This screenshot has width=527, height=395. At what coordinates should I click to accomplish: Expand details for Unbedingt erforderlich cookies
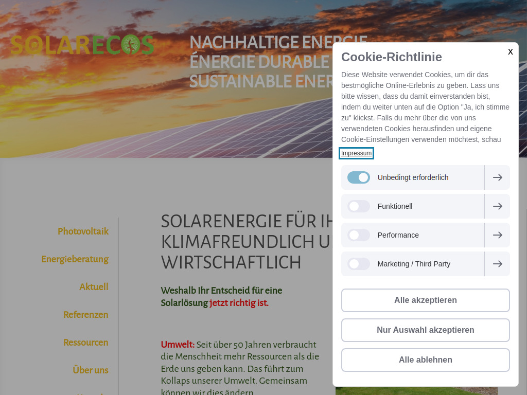[x=497, y=177]
